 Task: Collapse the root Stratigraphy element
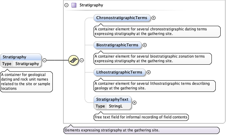tap(44, 60)
